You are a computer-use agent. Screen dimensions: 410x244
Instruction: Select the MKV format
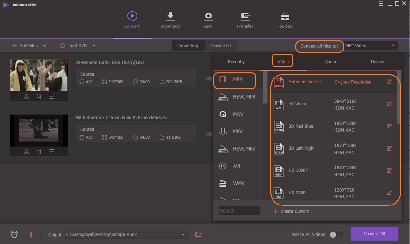[x=237, y=131]
